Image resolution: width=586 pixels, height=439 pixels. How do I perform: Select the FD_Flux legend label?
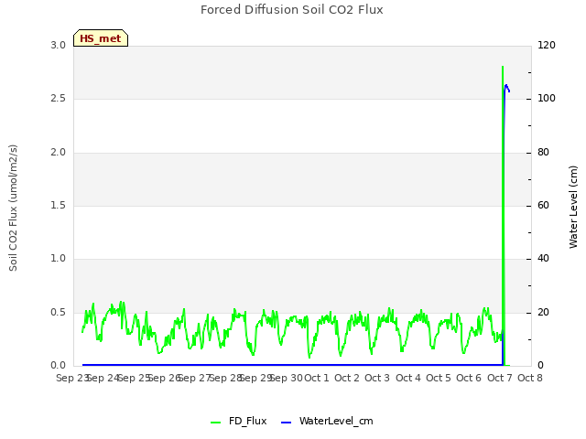(248, 421)
